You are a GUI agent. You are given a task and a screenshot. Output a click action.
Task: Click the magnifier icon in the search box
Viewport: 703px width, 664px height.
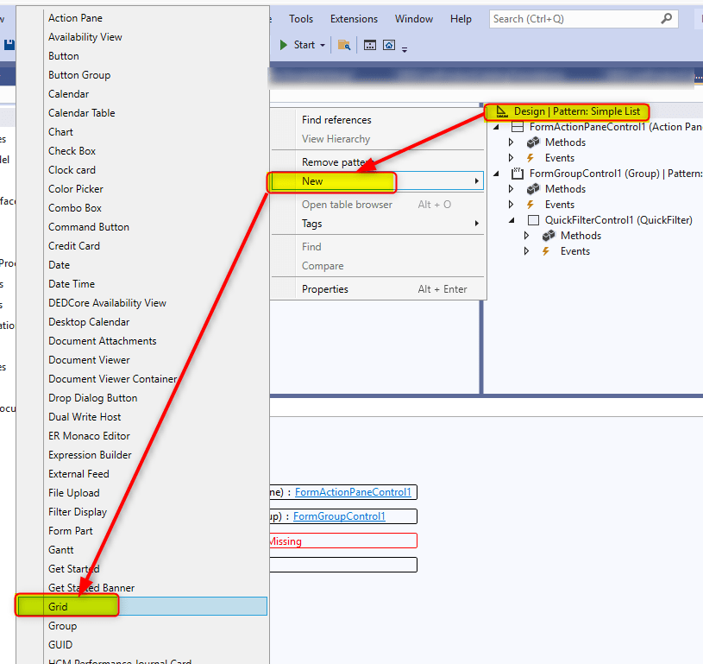coord(666,18)
